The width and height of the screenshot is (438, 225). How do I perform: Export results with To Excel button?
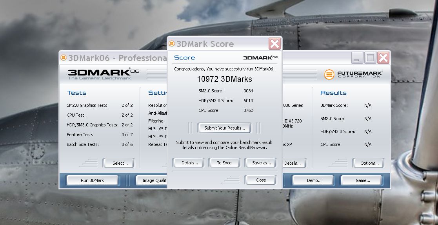click(225, 163)
